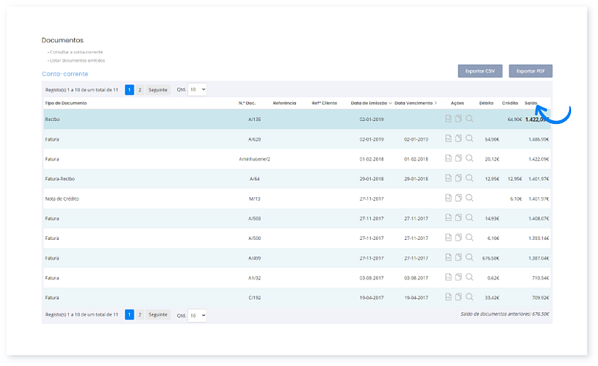Screen dimensions: 598x366
Task: Click the Exportar PDF button
Action: pos(530,71)
